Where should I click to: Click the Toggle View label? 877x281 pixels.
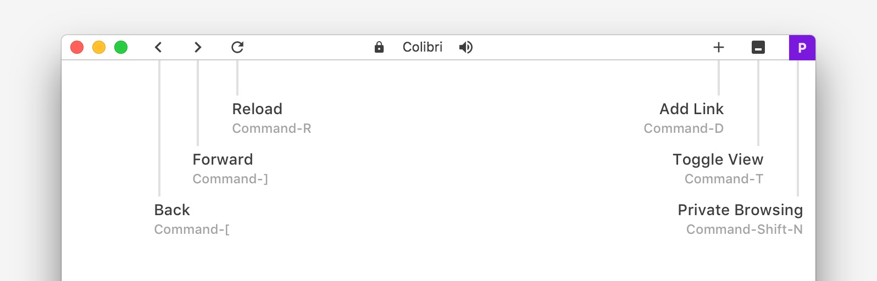tap(718, 160)
